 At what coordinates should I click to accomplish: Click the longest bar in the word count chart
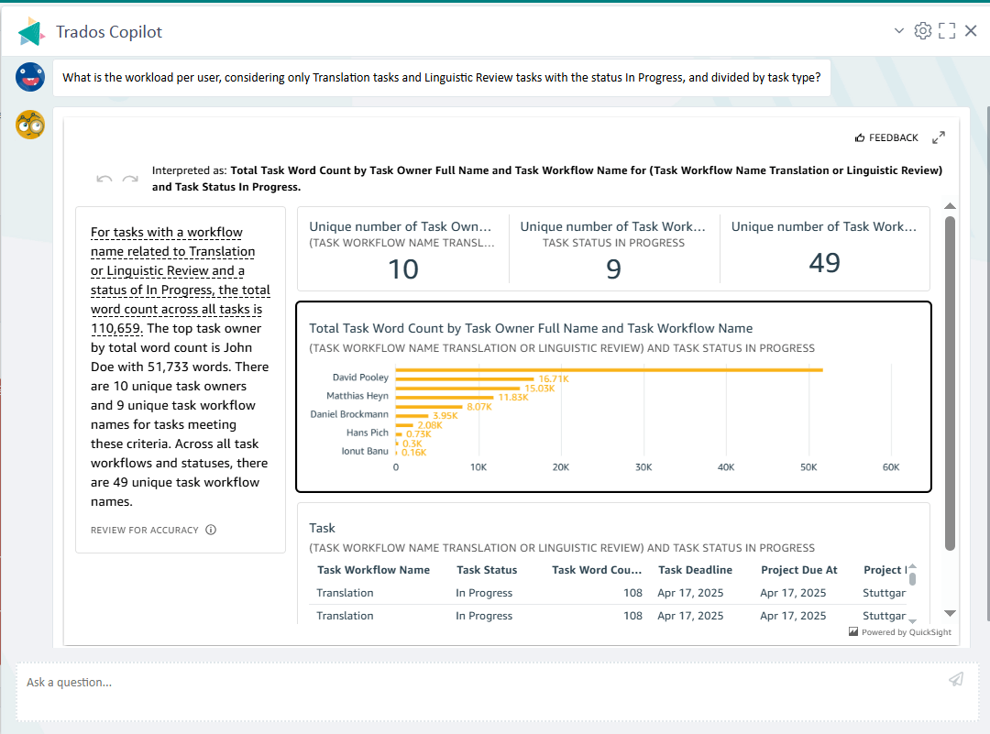609,370
